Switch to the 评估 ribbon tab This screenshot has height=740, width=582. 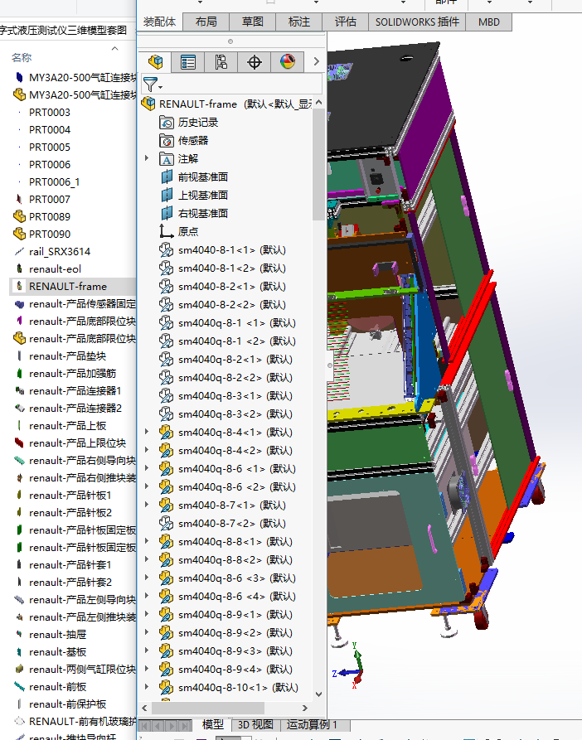[x=346, y=22]
